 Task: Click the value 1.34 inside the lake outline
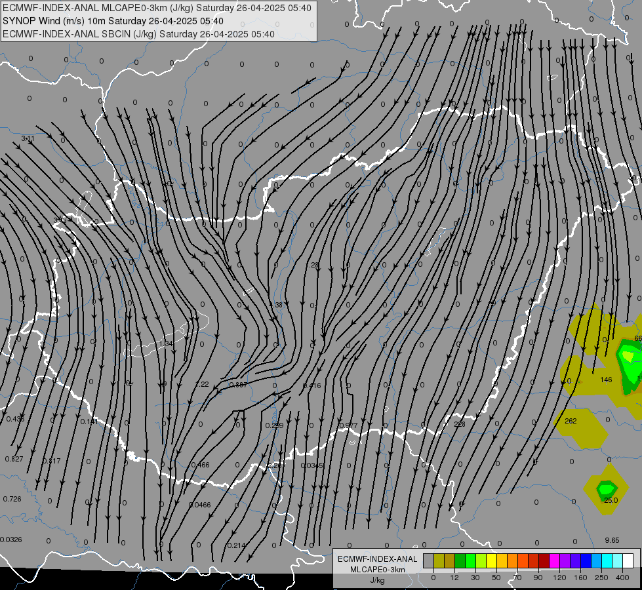pyautogui.click(x=166, y=344)
